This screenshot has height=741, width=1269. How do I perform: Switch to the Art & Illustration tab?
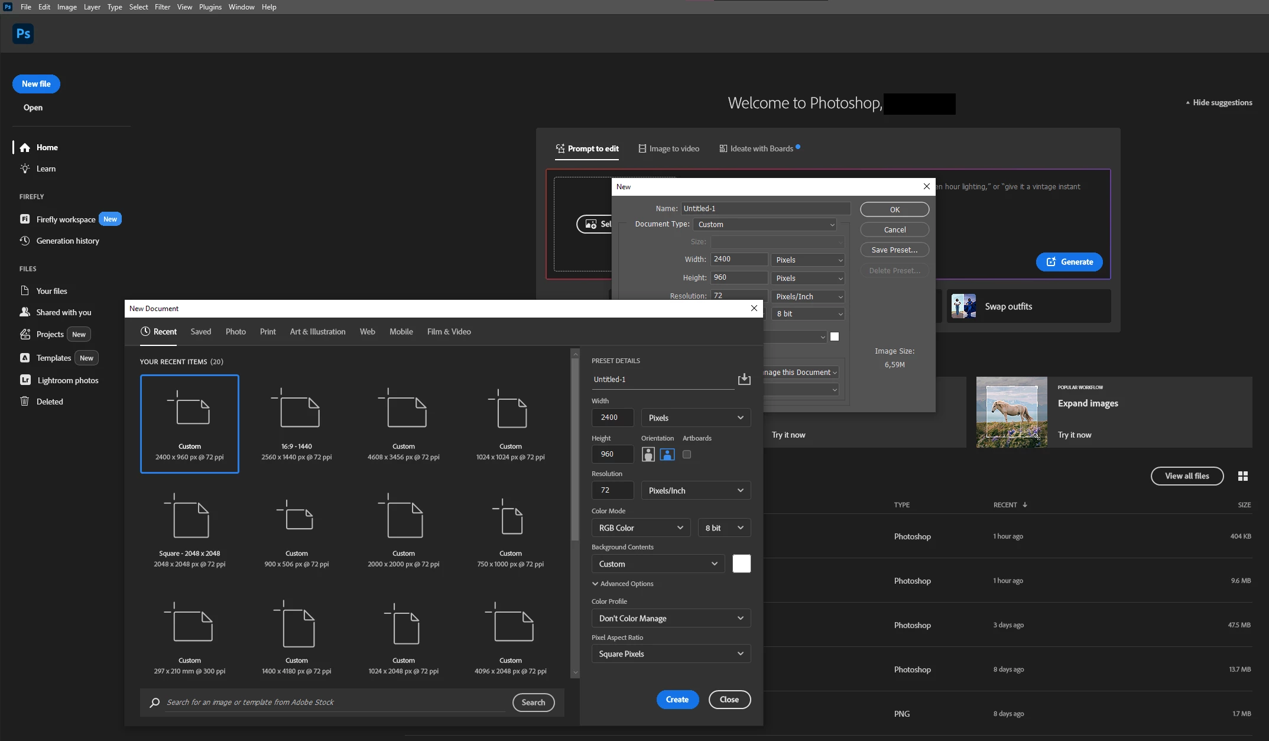click(x=317, y=332)
